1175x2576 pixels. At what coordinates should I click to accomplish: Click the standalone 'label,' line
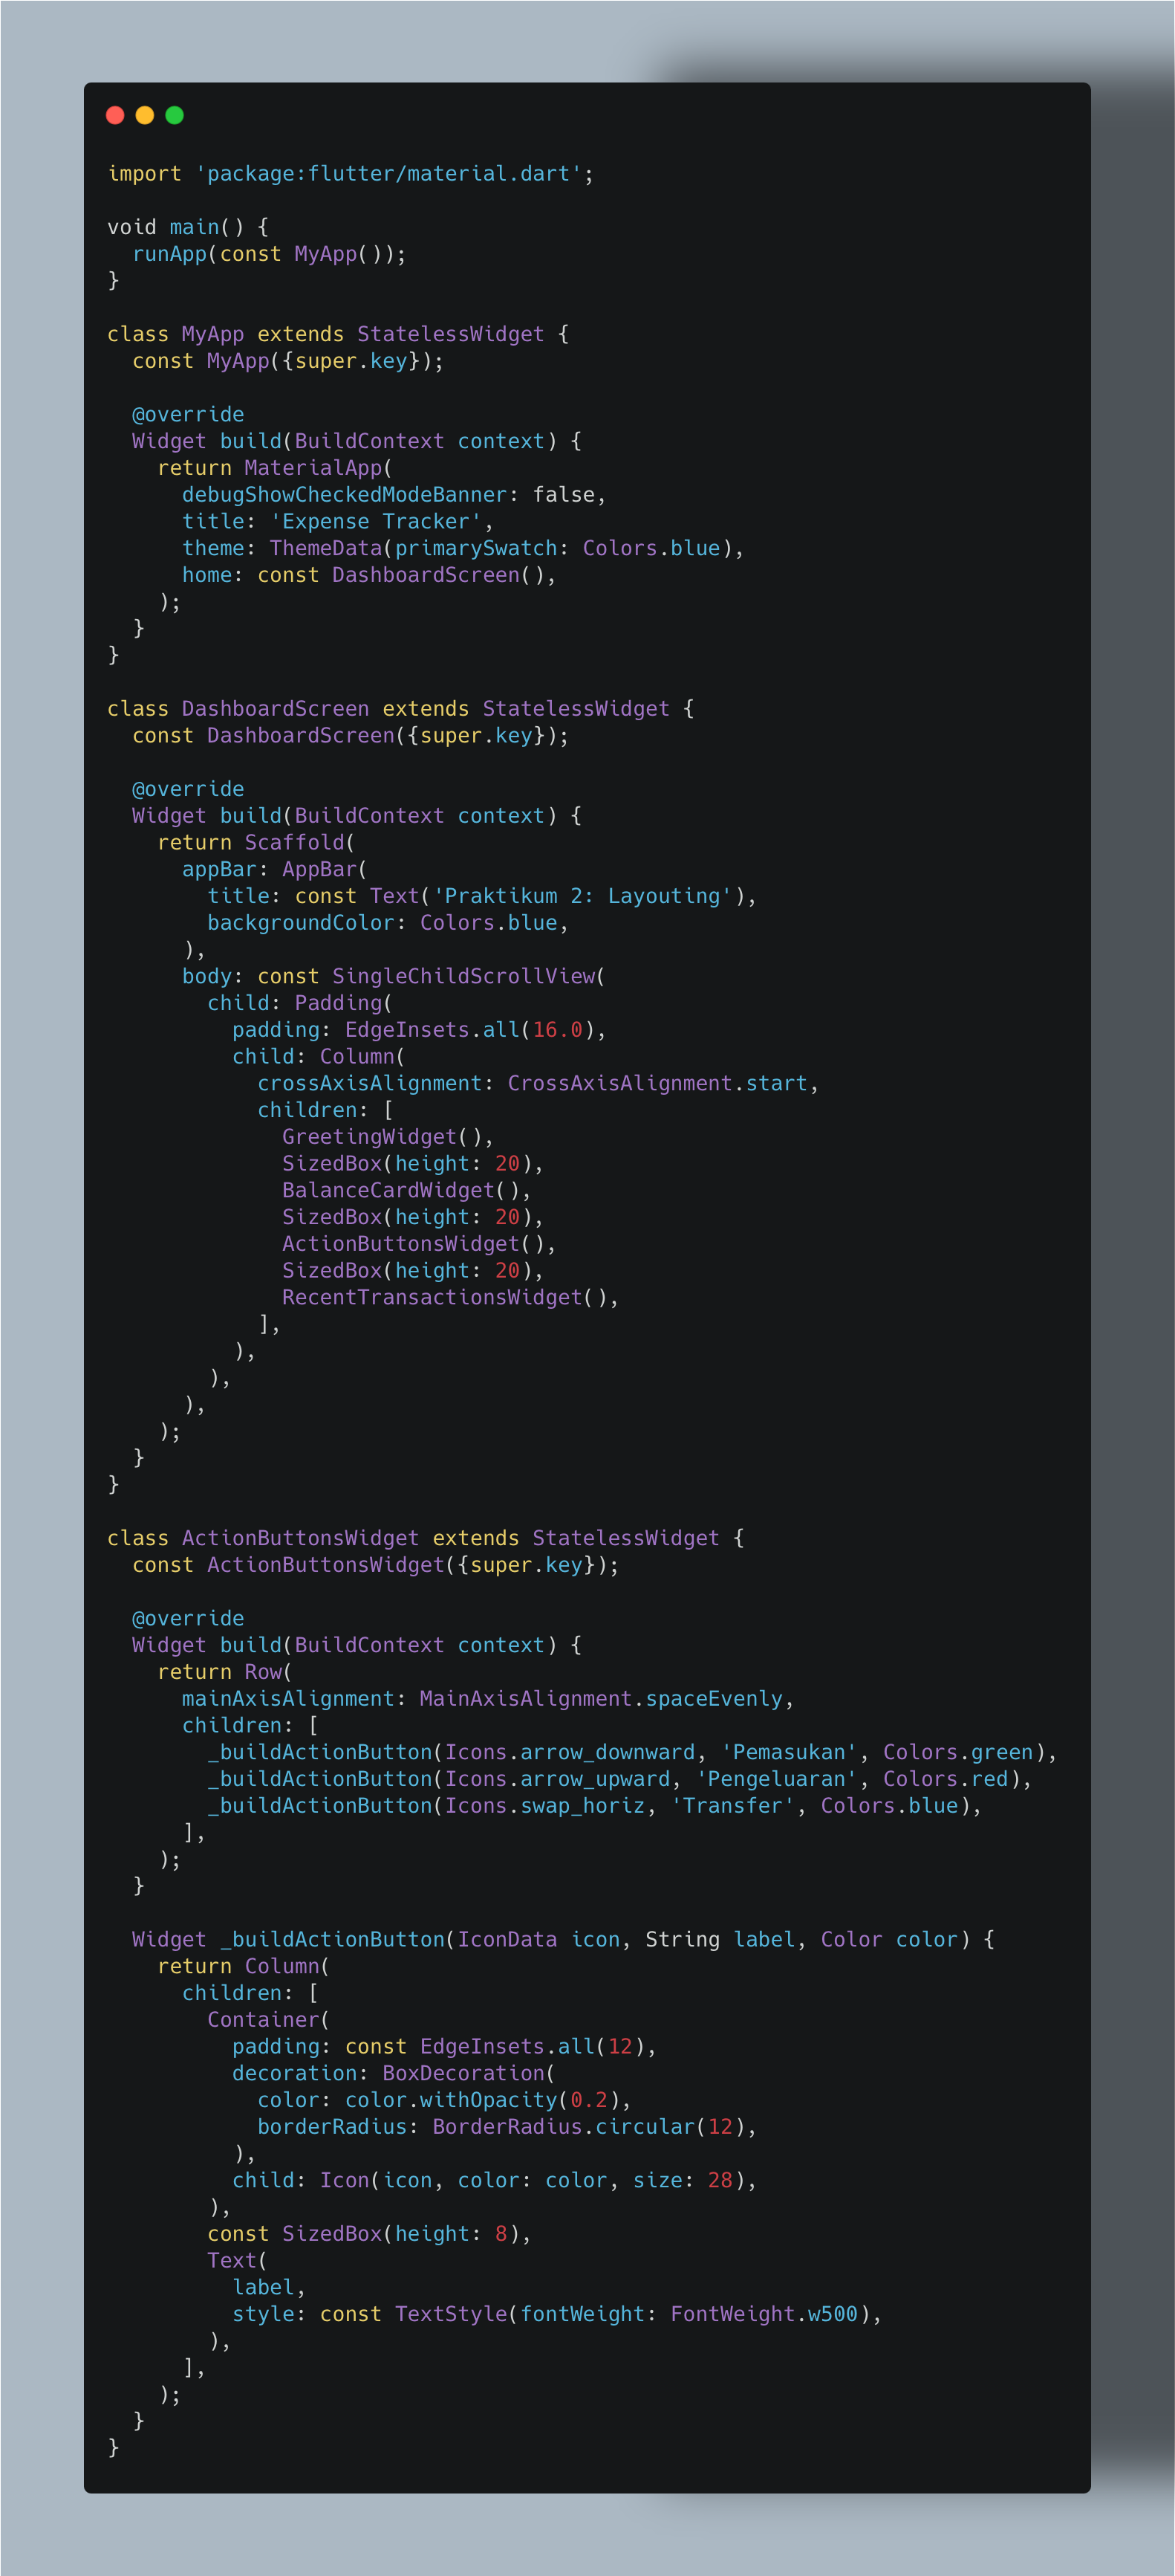[x=269, y=2288]
